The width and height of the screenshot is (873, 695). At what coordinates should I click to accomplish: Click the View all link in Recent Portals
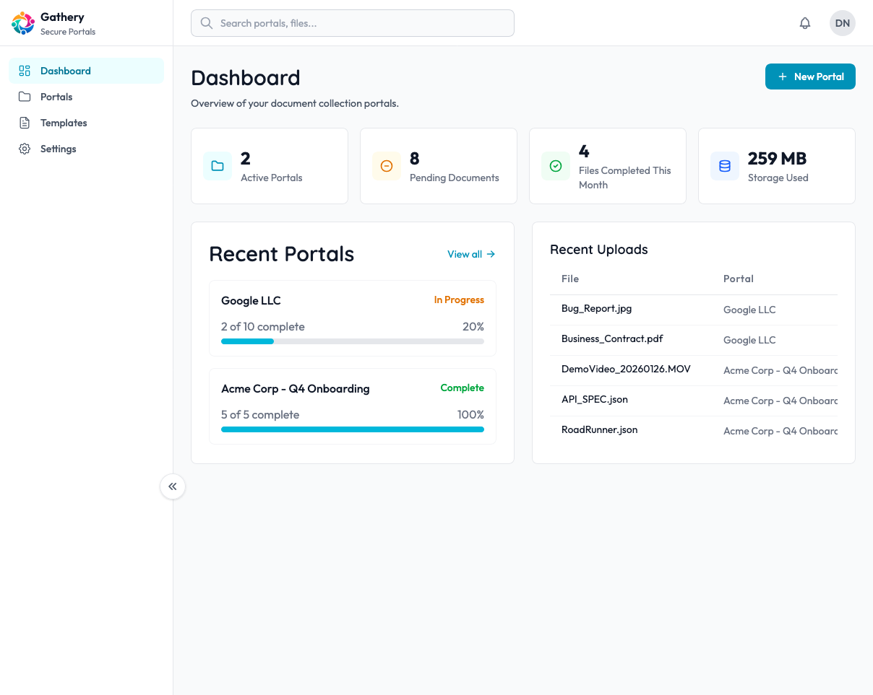[464, 254]
